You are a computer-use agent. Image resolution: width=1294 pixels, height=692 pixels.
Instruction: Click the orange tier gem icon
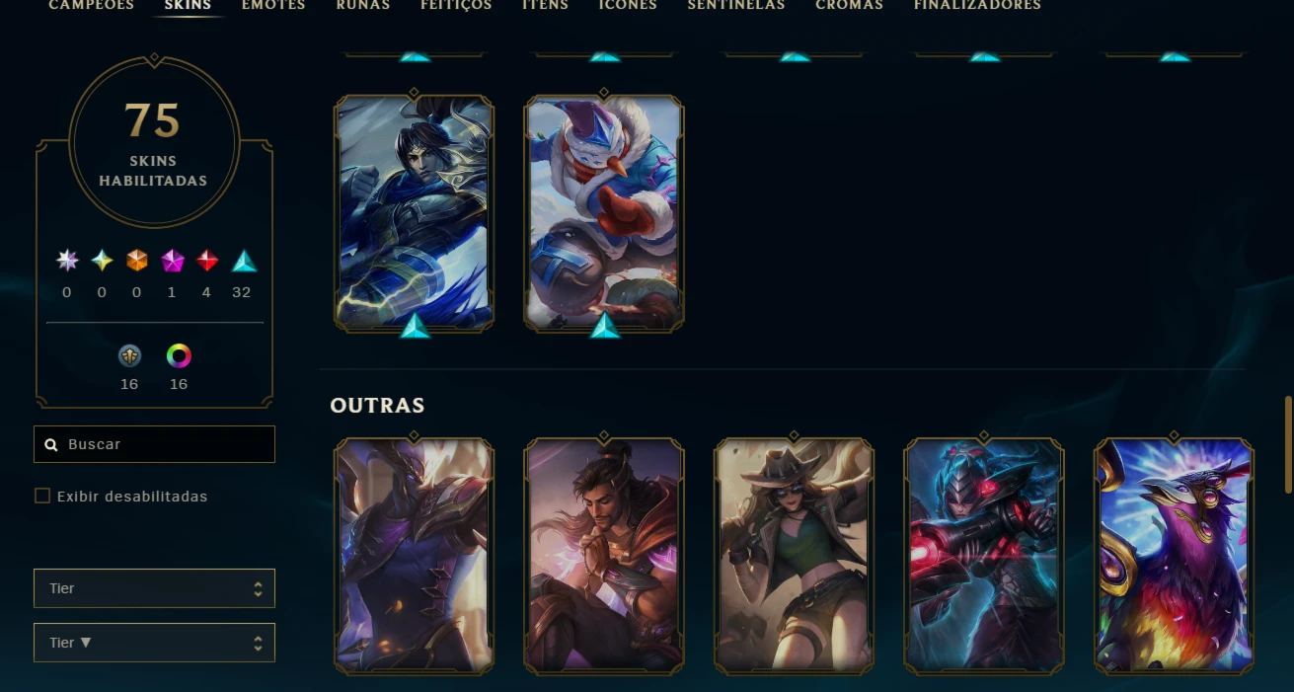click(x=136, y=261)
